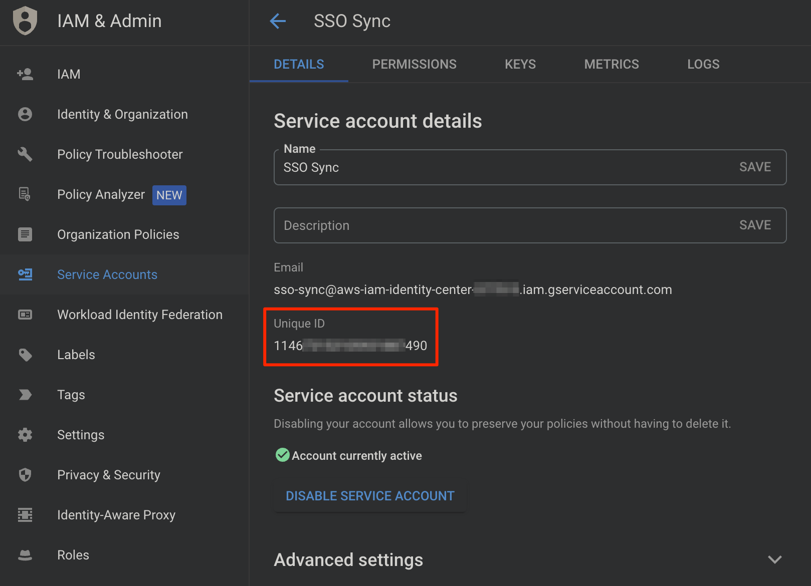Open Identity-Aware Proxy menu item
This screenshot has width=811, height=586.
pos(124,515)
